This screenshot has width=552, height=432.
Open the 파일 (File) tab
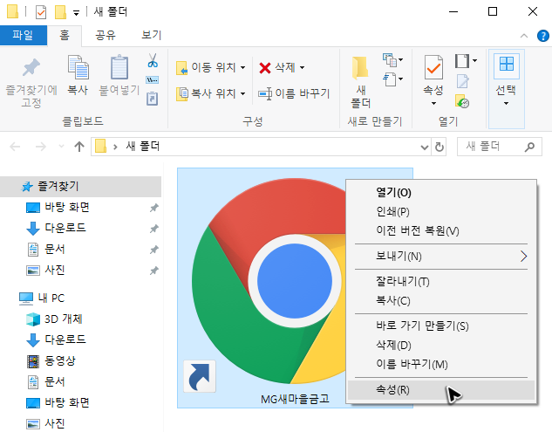coord(24,35)
